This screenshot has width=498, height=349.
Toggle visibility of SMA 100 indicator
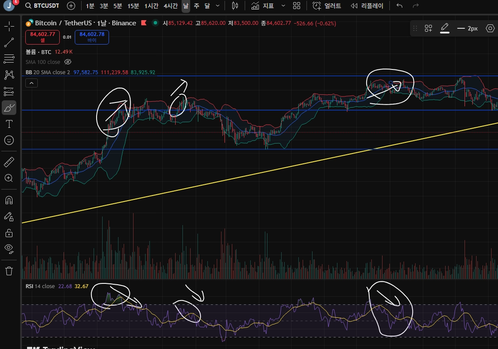pyautogui.click(x=68, y=62)
